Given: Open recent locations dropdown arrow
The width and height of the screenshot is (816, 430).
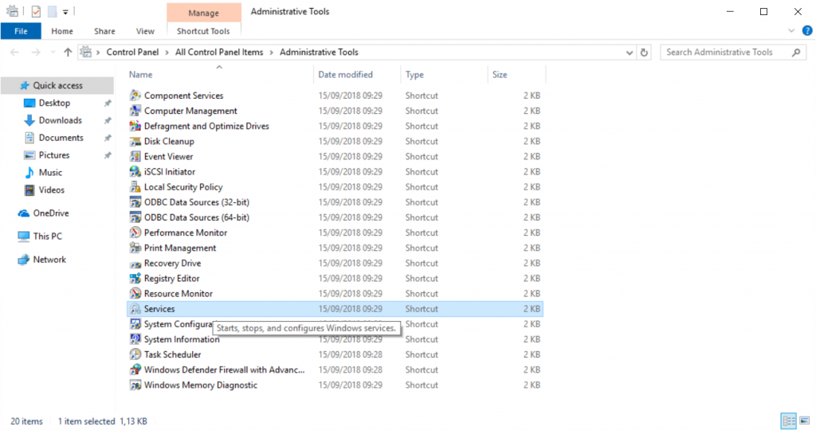Looking at the screenshot, I should [53, 52].
